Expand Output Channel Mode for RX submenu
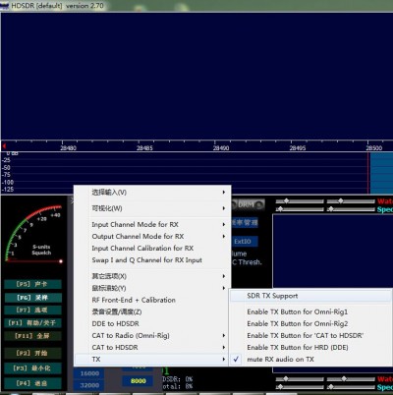Viewport: 393px width, 395px height. [152, 236]
